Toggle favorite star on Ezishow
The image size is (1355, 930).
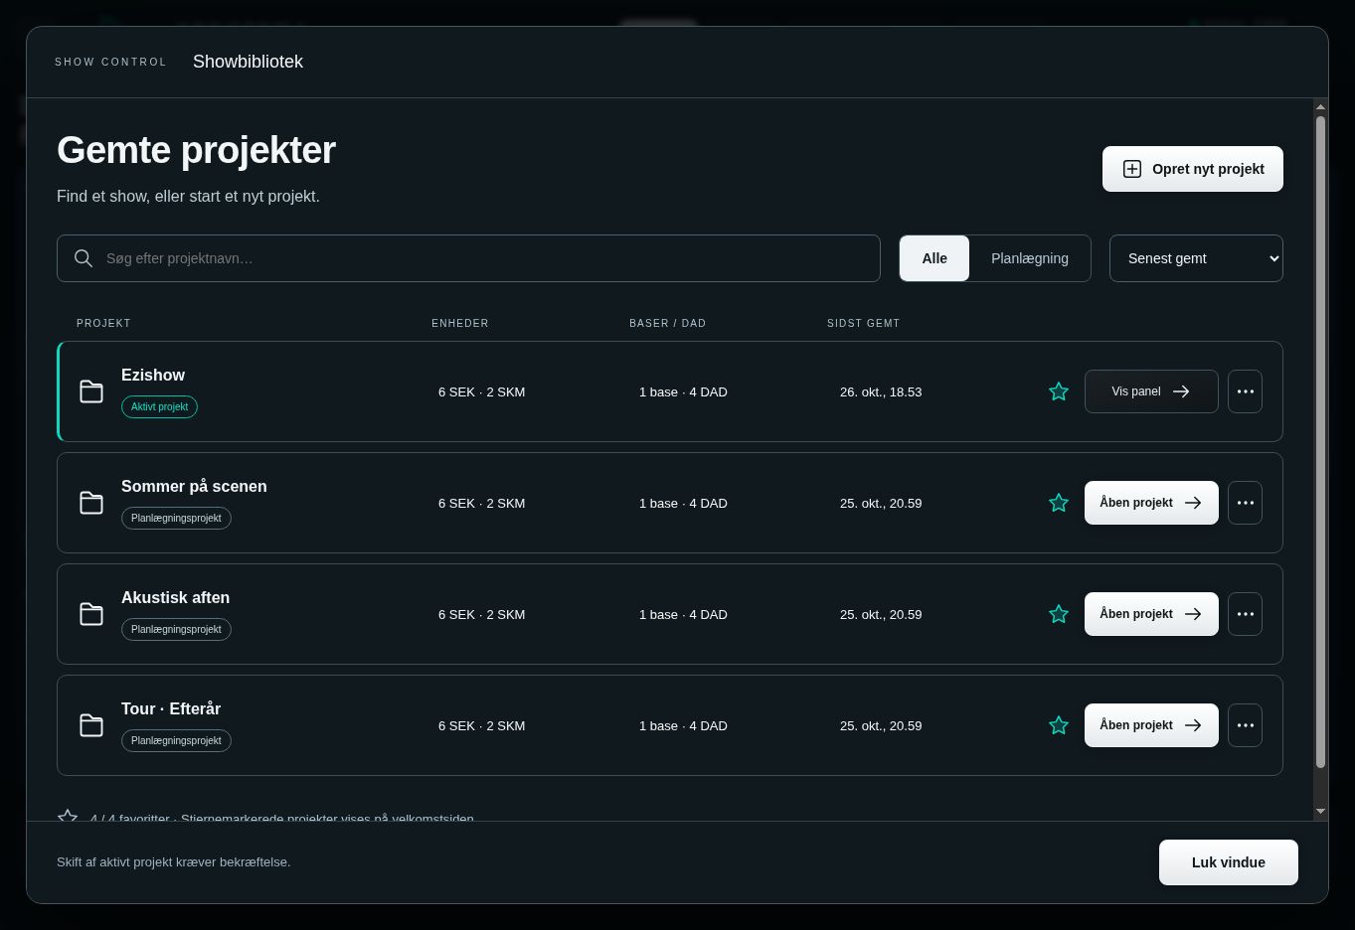click(1059, 391)
